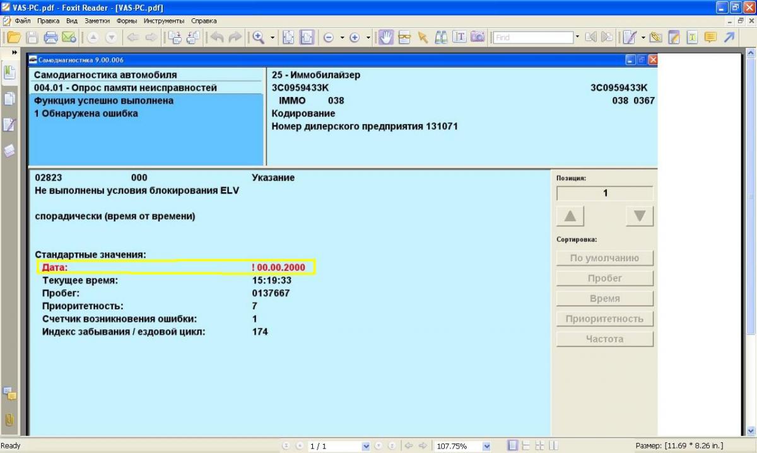The image size is (757, 453).
Task: Click the Позиция value field showing 1
Action: click(x=605, y=193)
